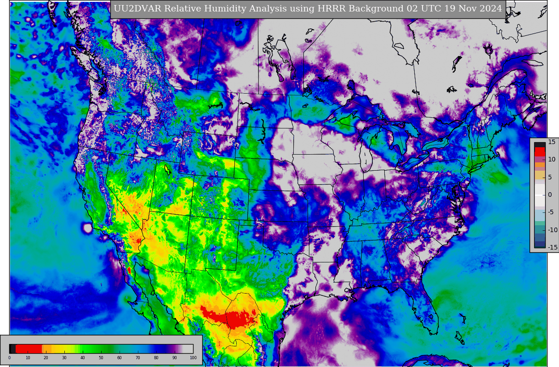Click the UU2DVAR Relative Humidity Analysis title banner
Screen dimensions: 559x367
[x=308, y=9]
